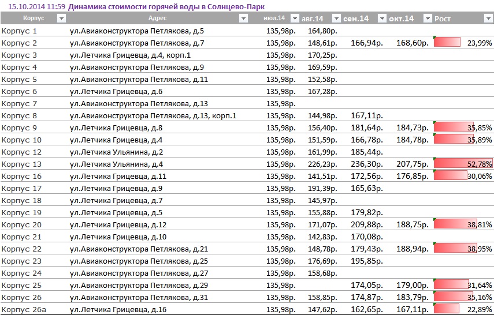Select the title 'Динамика стоимости горячей воды в Солнцево-Парк'
The image size is (494, 315).
point(166,6)
